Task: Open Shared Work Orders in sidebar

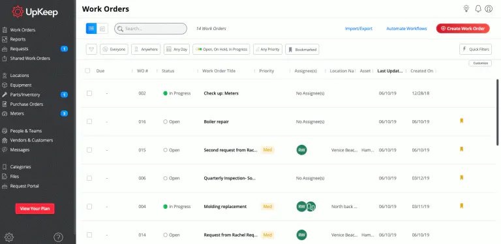Action: pos(30,59)
